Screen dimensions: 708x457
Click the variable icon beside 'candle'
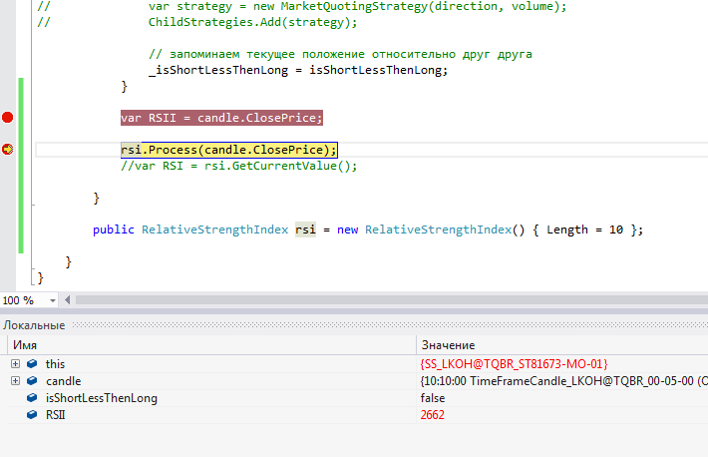point(32,381)
